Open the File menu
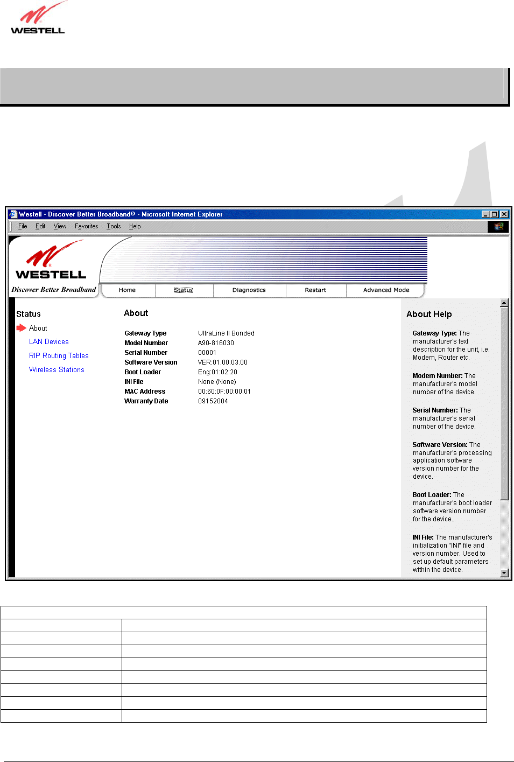Viewport: 514px width, 762px height. click(x=23, y=226)
